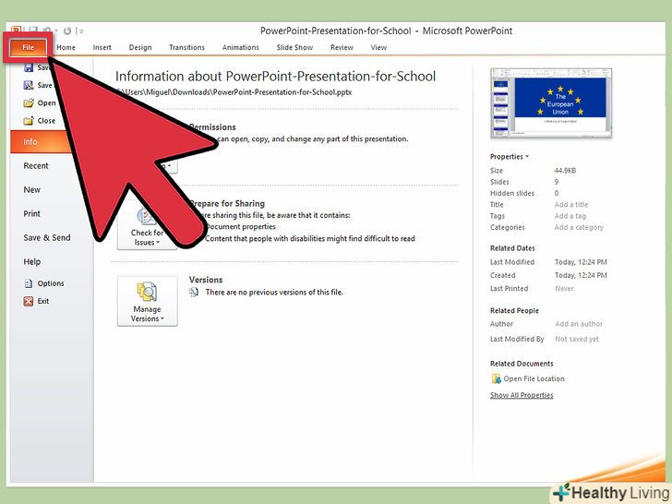
Task: Click the Add a tag field
Action: pyautogui.click(x=570, y=216)
